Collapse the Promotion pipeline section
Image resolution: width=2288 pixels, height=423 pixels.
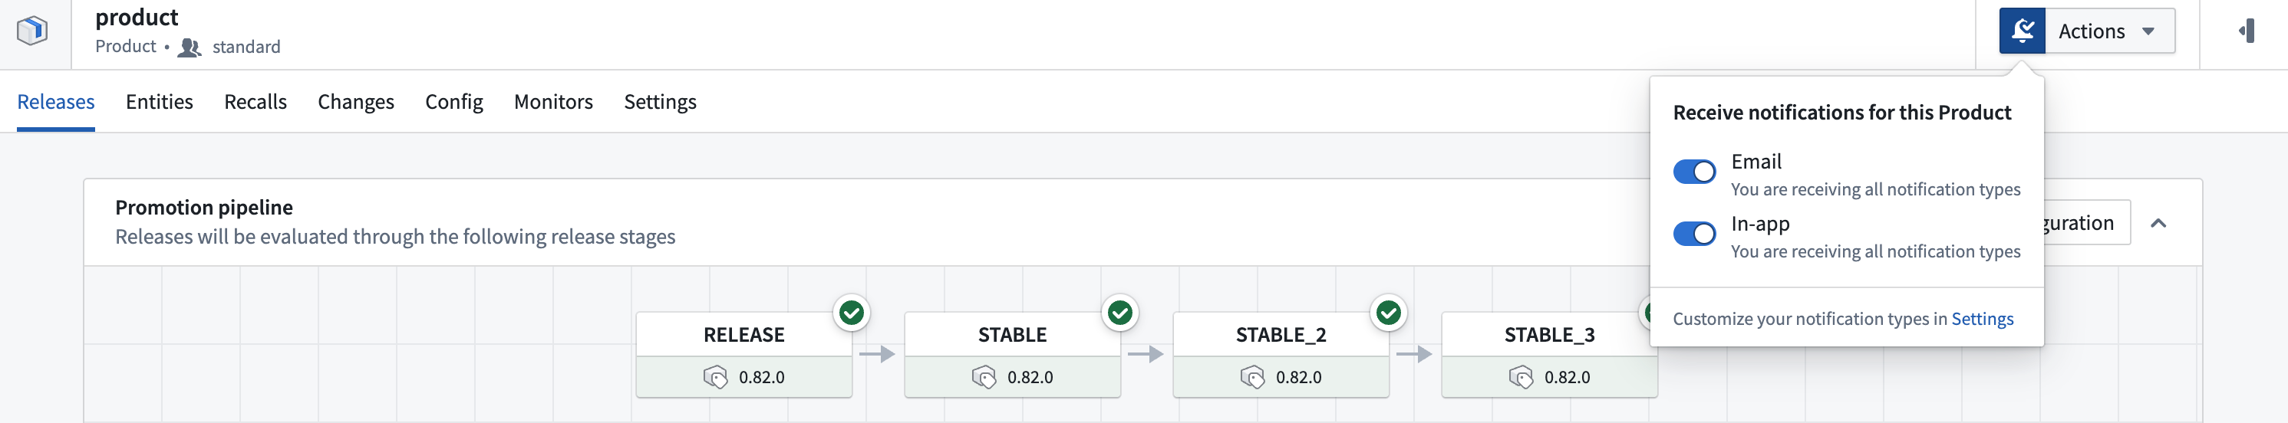(2158, 224)
